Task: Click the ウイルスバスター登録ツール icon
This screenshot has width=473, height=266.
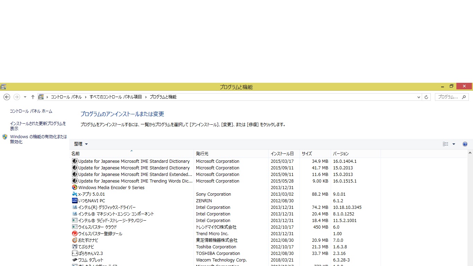Action: (74, 233)
